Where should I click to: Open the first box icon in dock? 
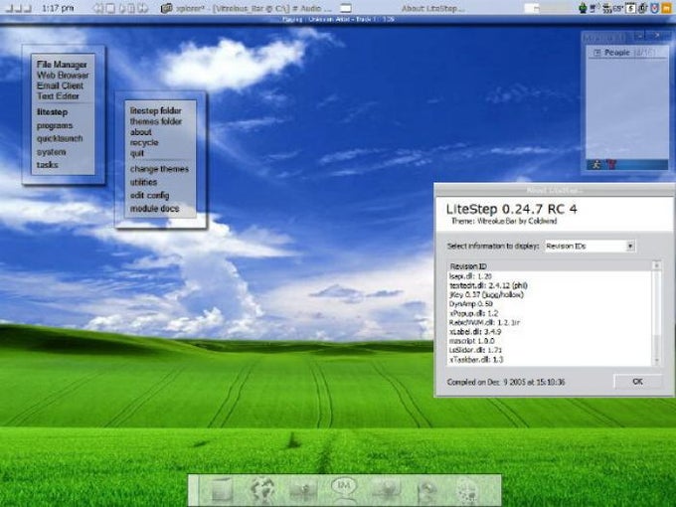click(x=223, y=491)
